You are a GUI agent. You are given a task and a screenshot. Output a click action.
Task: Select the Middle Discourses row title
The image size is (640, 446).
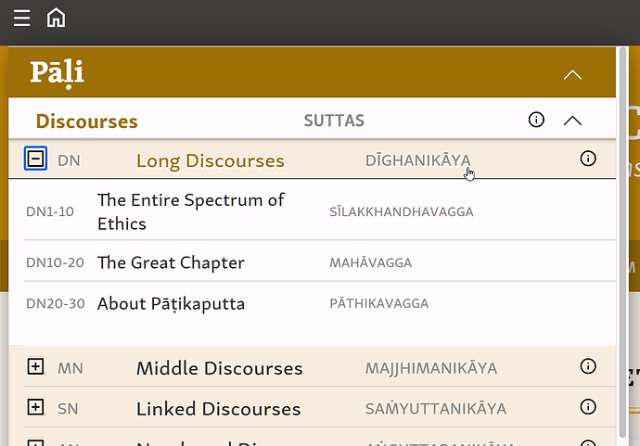coord(220,368)
